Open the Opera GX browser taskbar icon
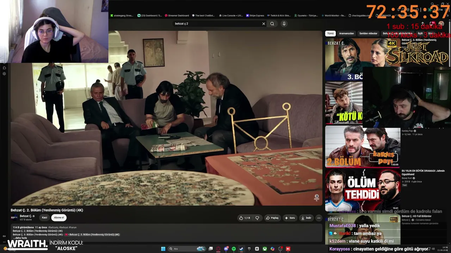The image size is (451, 253). coord(218,249)
